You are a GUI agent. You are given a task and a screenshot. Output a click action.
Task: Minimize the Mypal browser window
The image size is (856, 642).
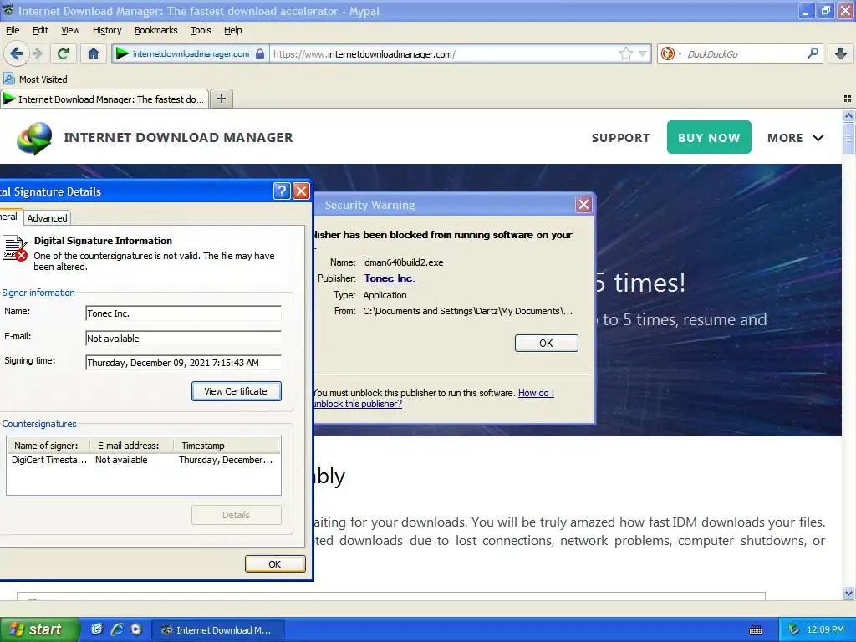point(806,10)
